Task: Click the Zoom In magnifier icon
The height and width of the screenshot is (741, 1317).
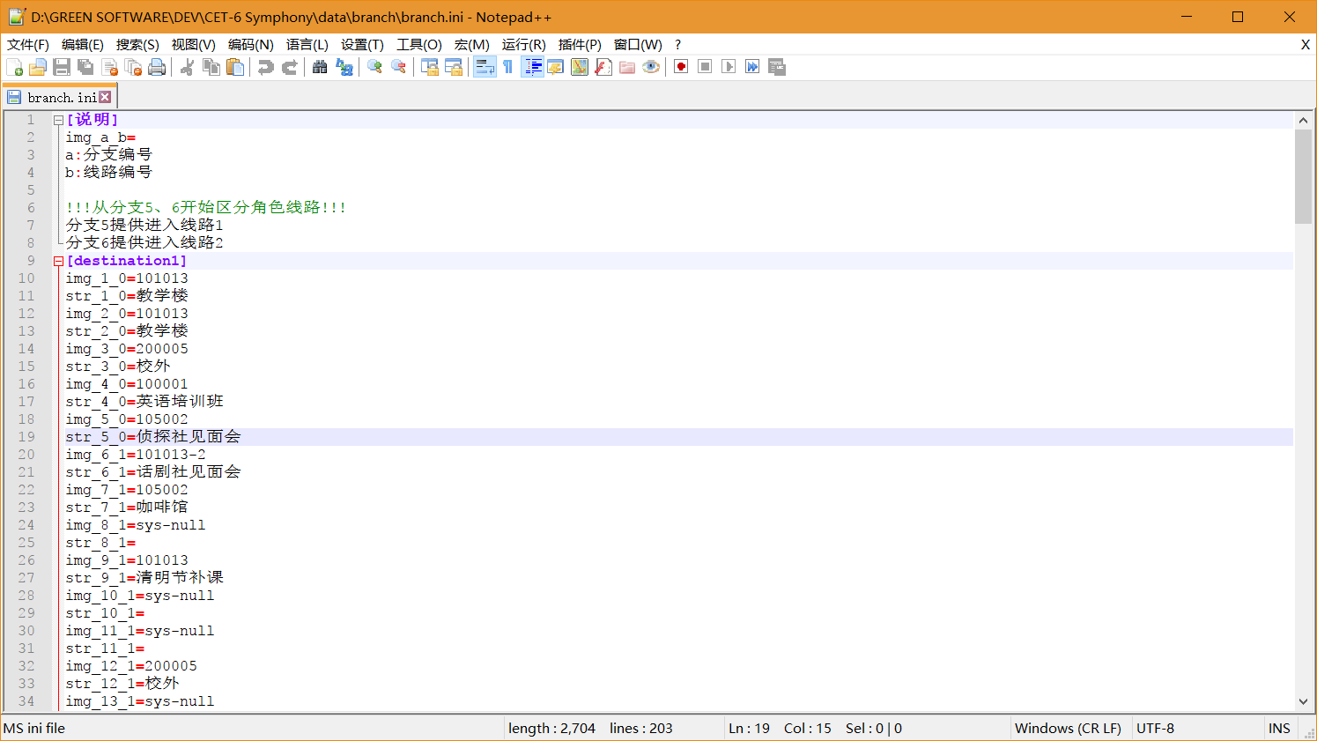Action: [x=375, y=67]
